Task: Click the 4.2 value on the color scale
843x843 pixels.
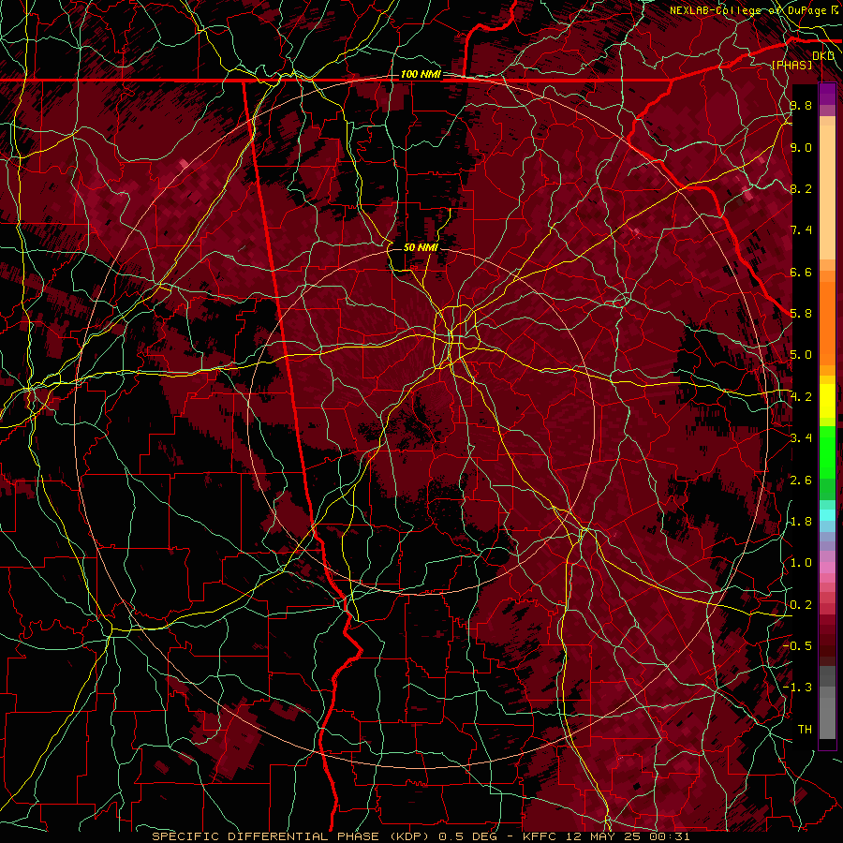Action: point(801,396)
